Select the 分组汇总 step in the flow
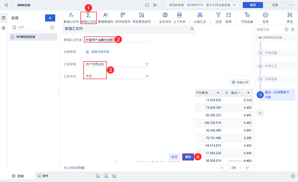This screenshot has width=298, height=182. [x=276, y=66]
